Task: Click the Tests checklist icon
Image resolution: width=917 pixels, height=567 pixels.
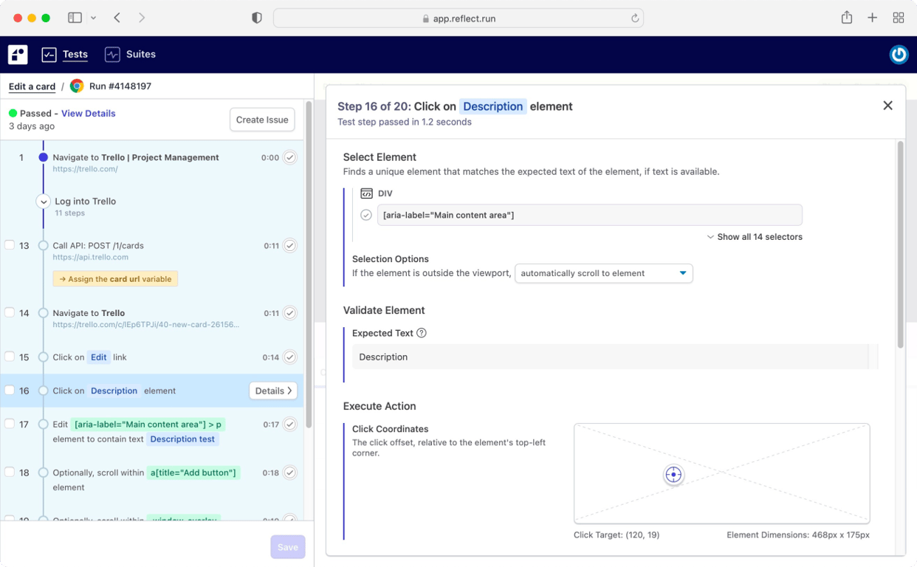Action: click(49, 54)
